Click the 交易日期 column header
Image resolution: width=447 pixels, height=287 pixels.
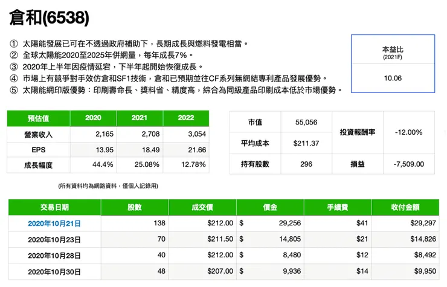click(x=54, y=207)
